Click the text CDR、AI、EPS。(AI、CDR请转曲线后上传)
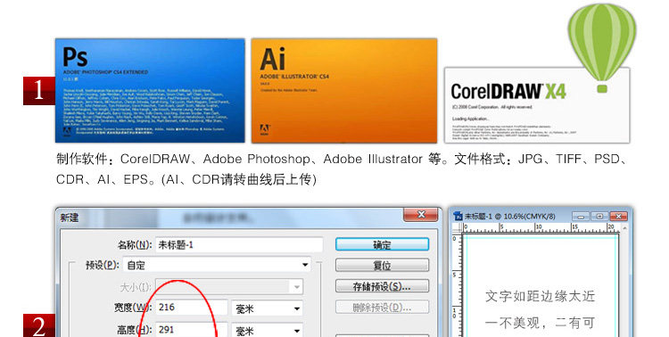 click(x=186, y=179)
